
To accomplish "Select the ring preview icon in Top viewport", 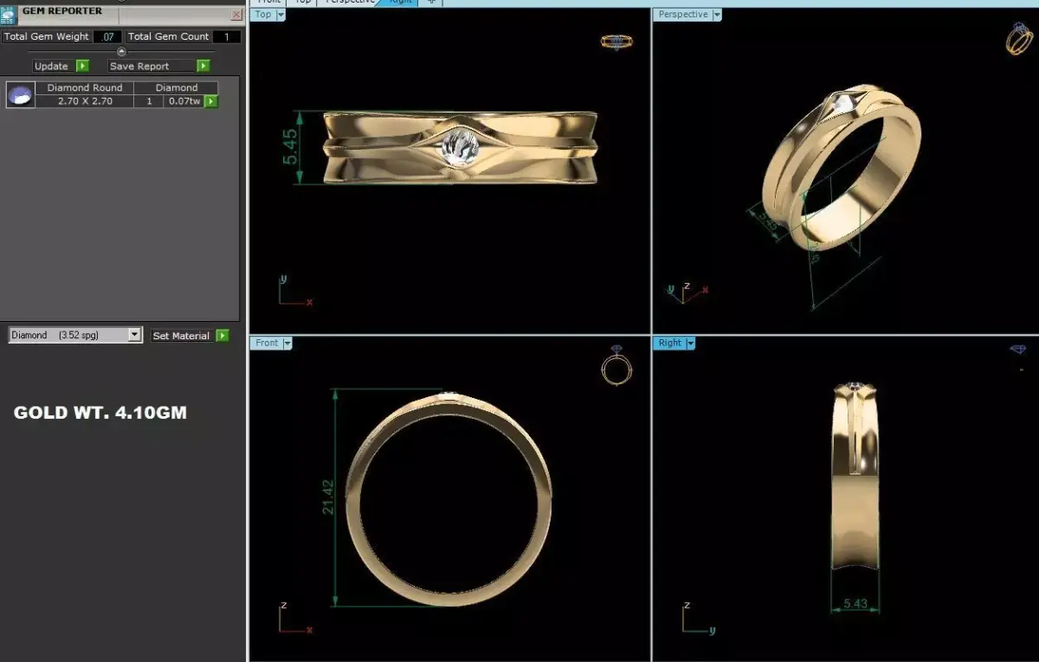I will (x=616, y=42).
